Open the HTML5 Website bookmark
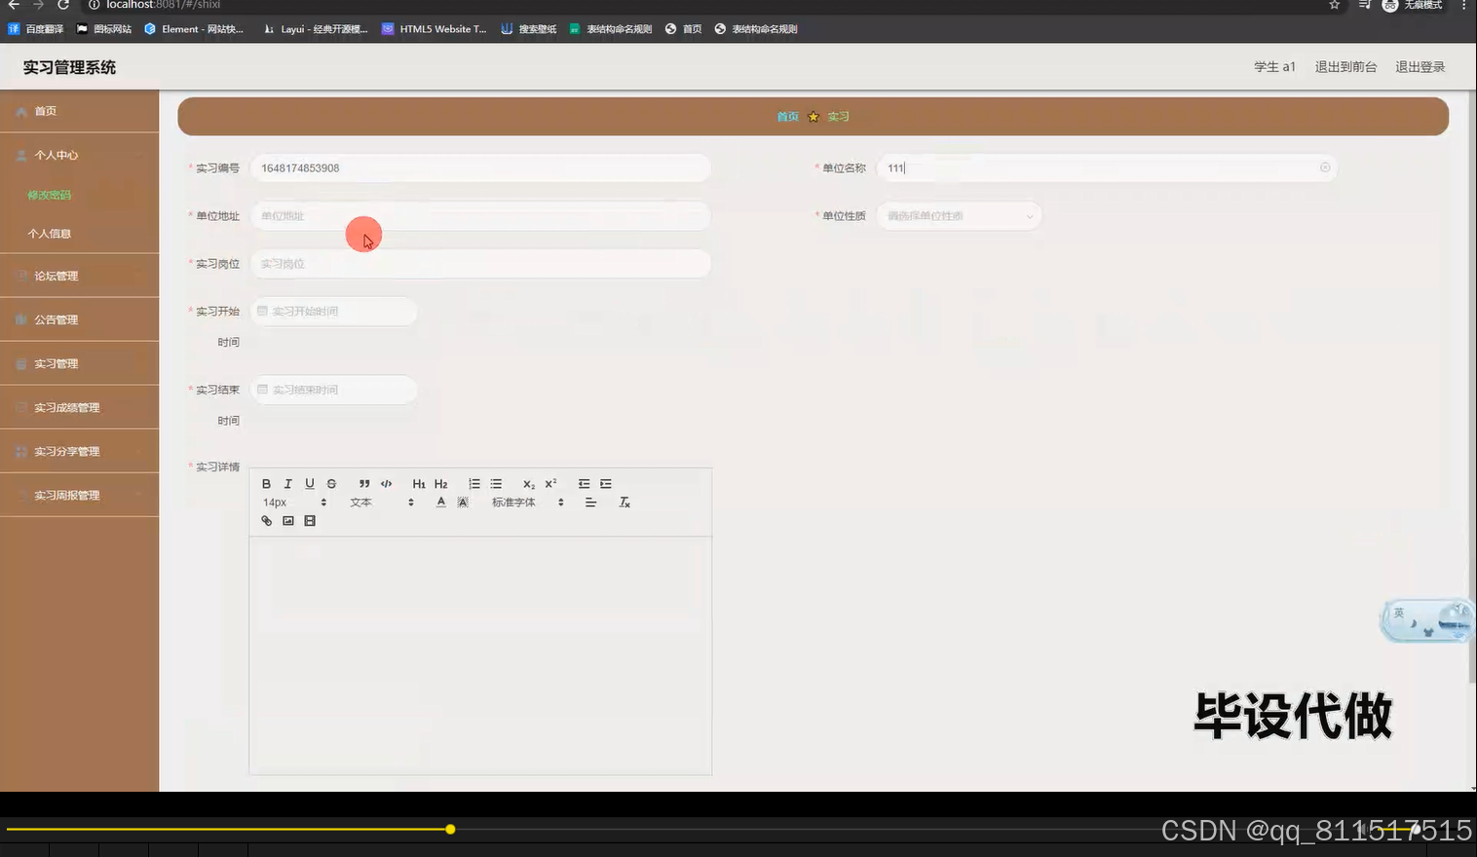1477x857 pixels. (434, 29)
